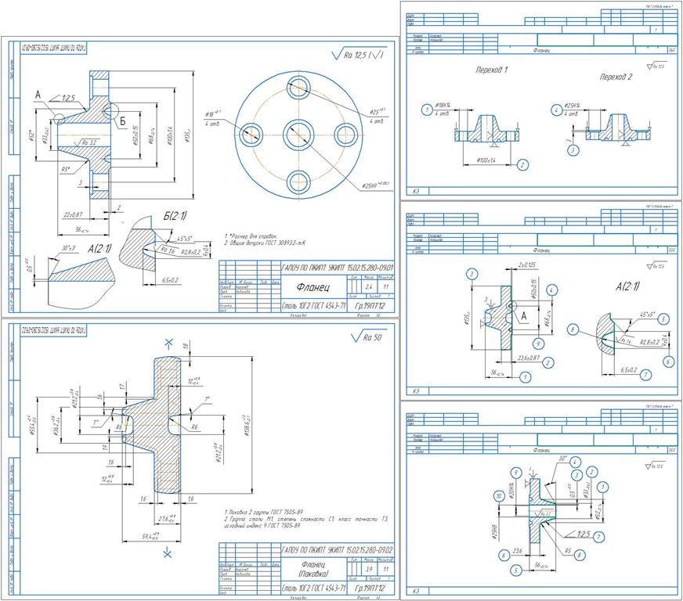Click drawing number ending 280-09.02
The image size is (683, 601).
click(x=338, y=549)
